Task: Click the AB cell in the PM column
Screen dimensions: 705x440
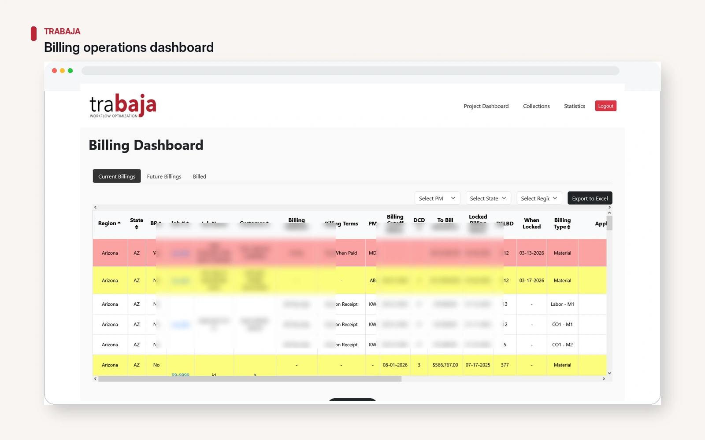Action: pyautogui.click(x=372, y=280)
